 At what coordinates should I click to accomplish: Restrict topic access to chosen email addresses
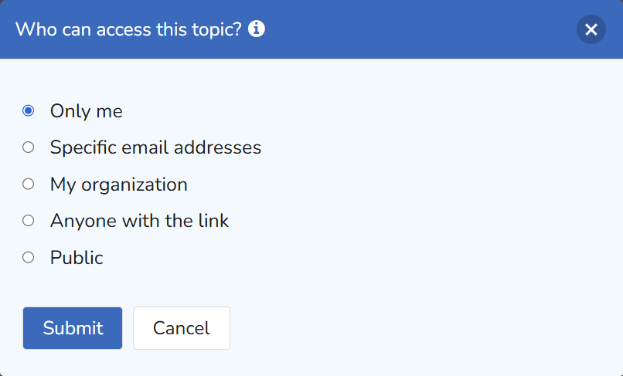coord(28,147)
